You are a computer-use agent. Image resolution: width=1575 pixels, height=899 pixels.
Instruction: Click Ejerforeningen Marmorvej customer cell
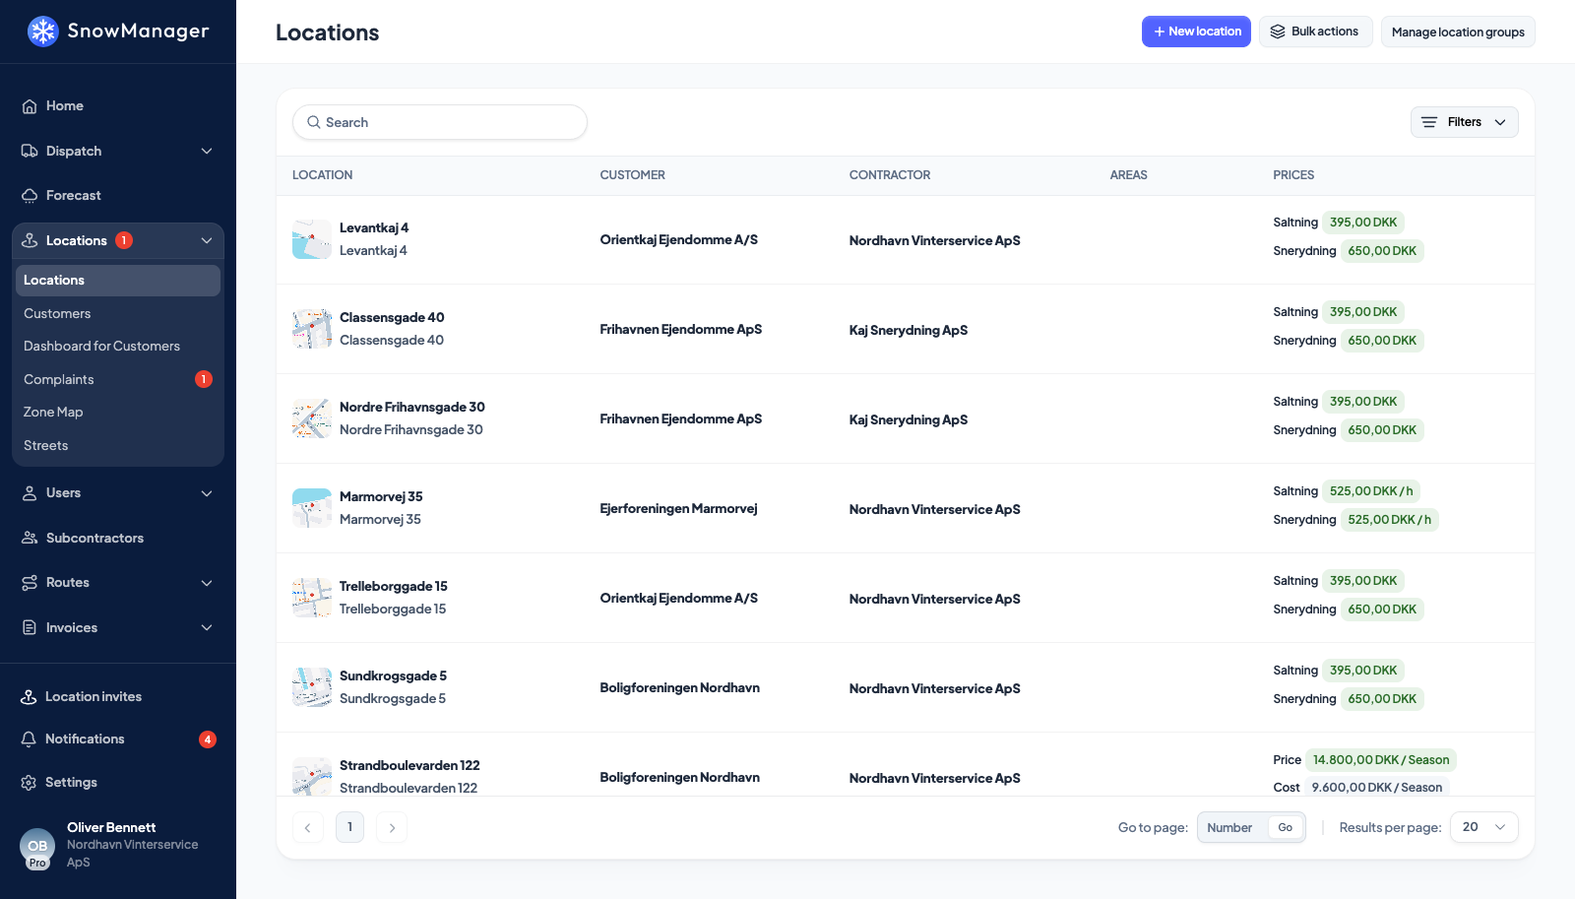tap(679, 509)
